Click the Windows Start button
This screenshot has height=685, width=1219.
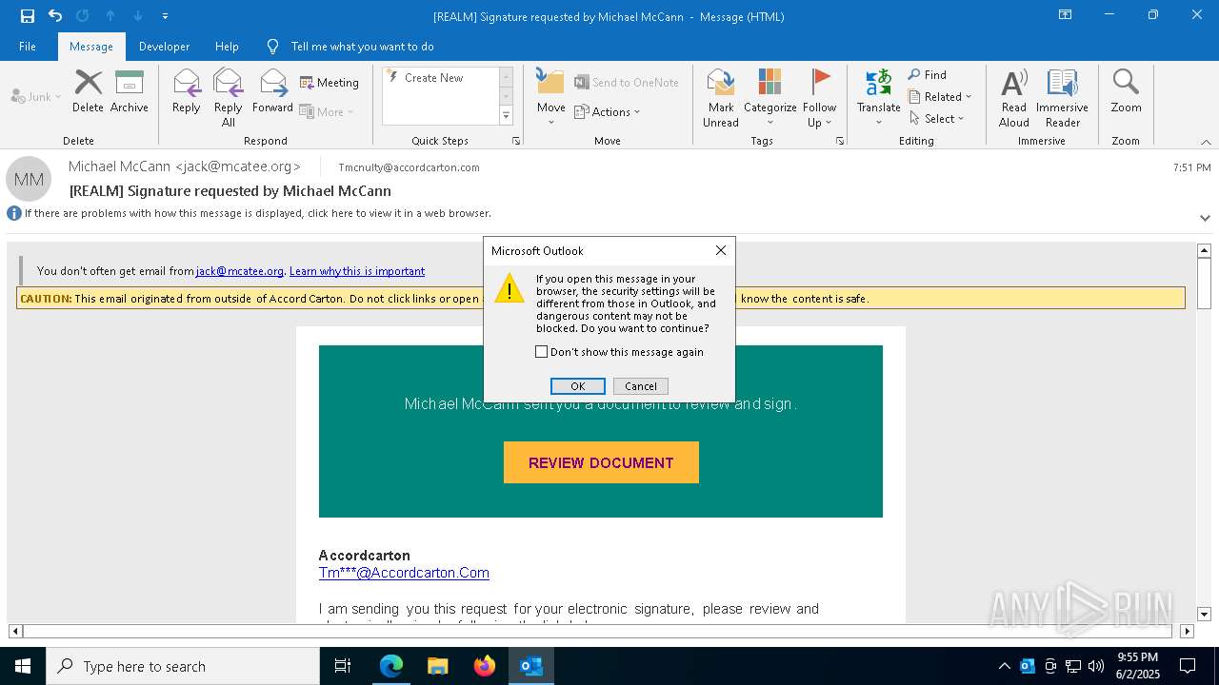click(23, 666)
